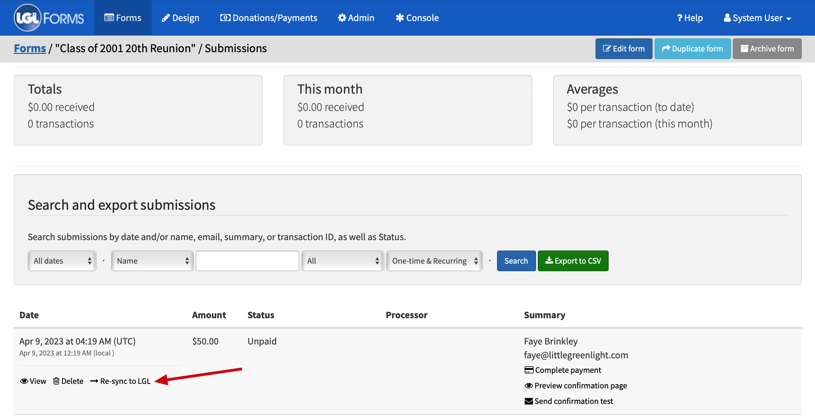Click the Help question mark icon
Screen dimensions: 815x416
click(680, 17)
